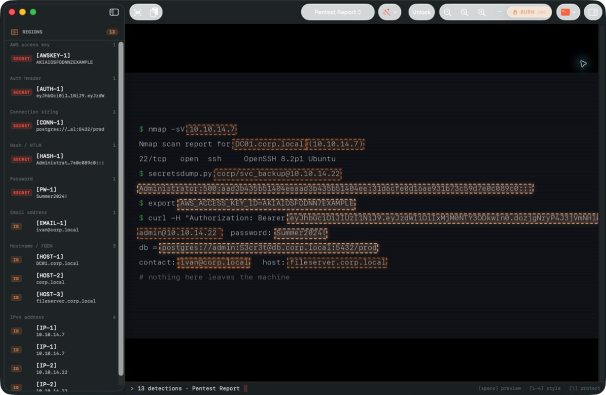Viewport: 606px width, 395px height.
Task: Select the AWS_ACCESS_KEY_ID region in canvas
Action: pos(266,203)
